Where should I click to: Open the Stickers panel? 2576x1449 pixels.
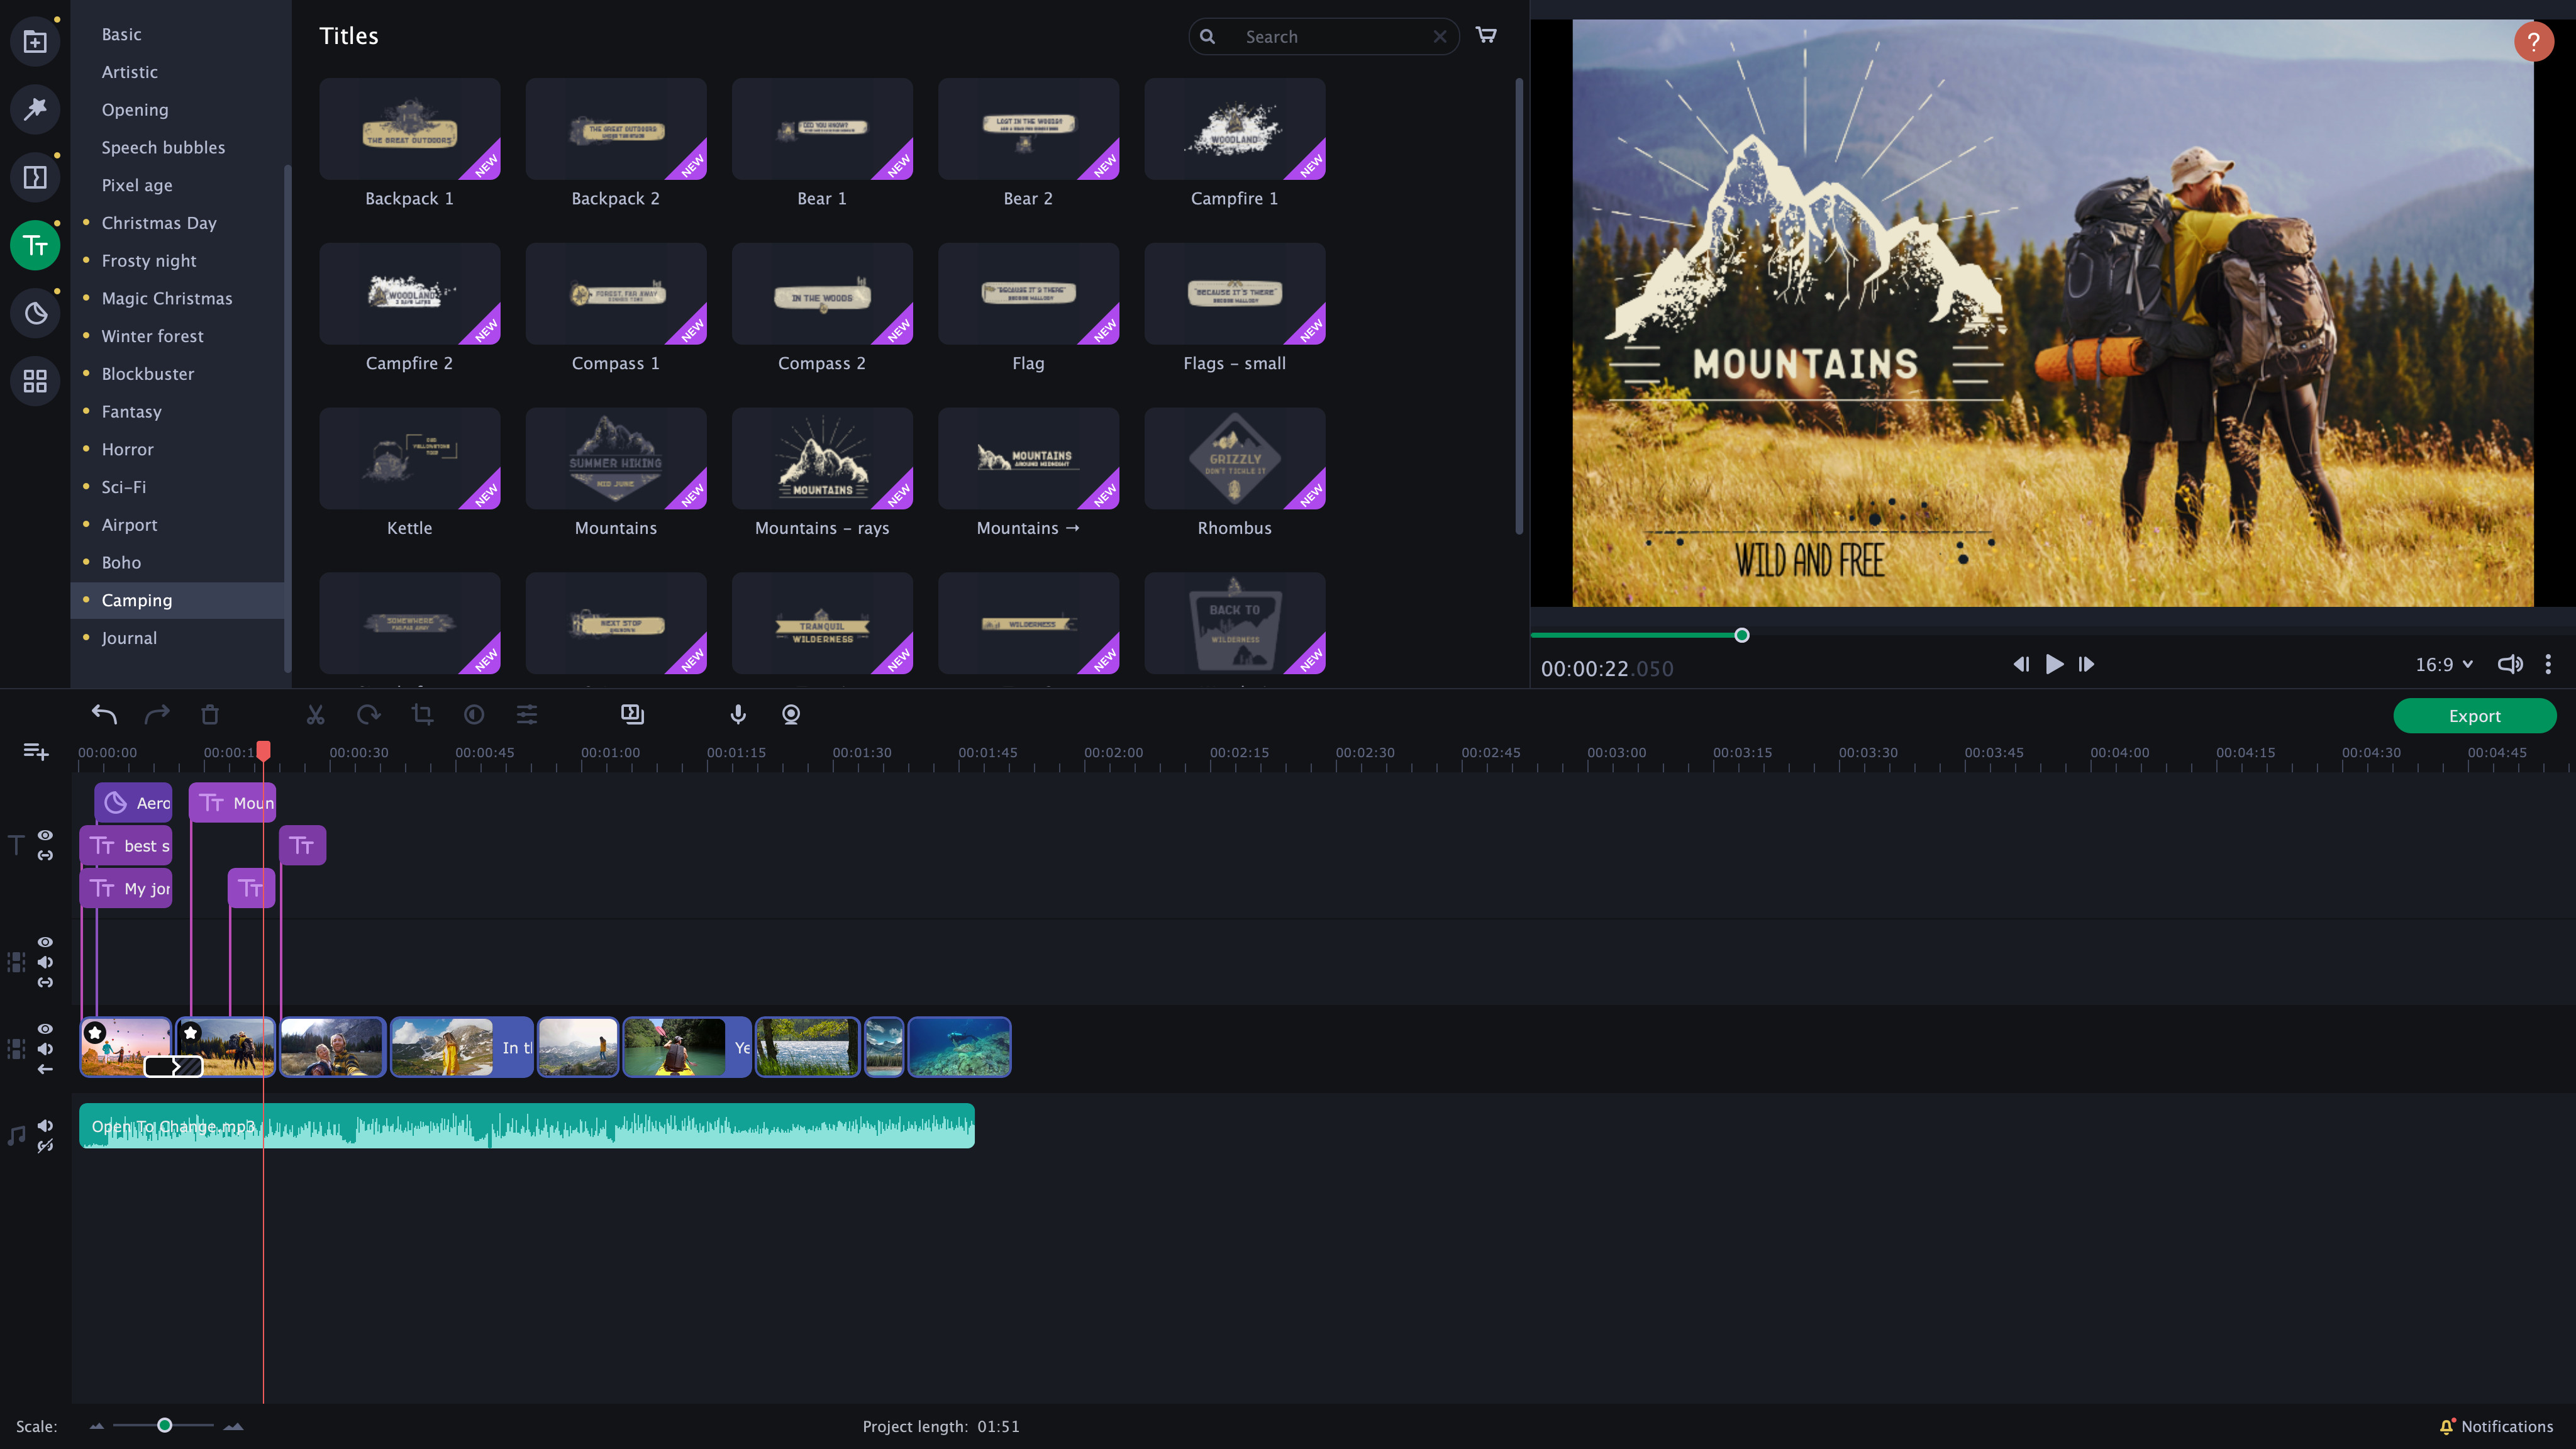tap(35, 313)
